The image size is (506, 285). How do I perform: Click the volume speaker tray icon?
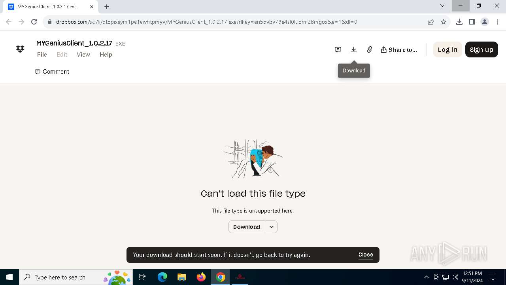pos(455,277)
